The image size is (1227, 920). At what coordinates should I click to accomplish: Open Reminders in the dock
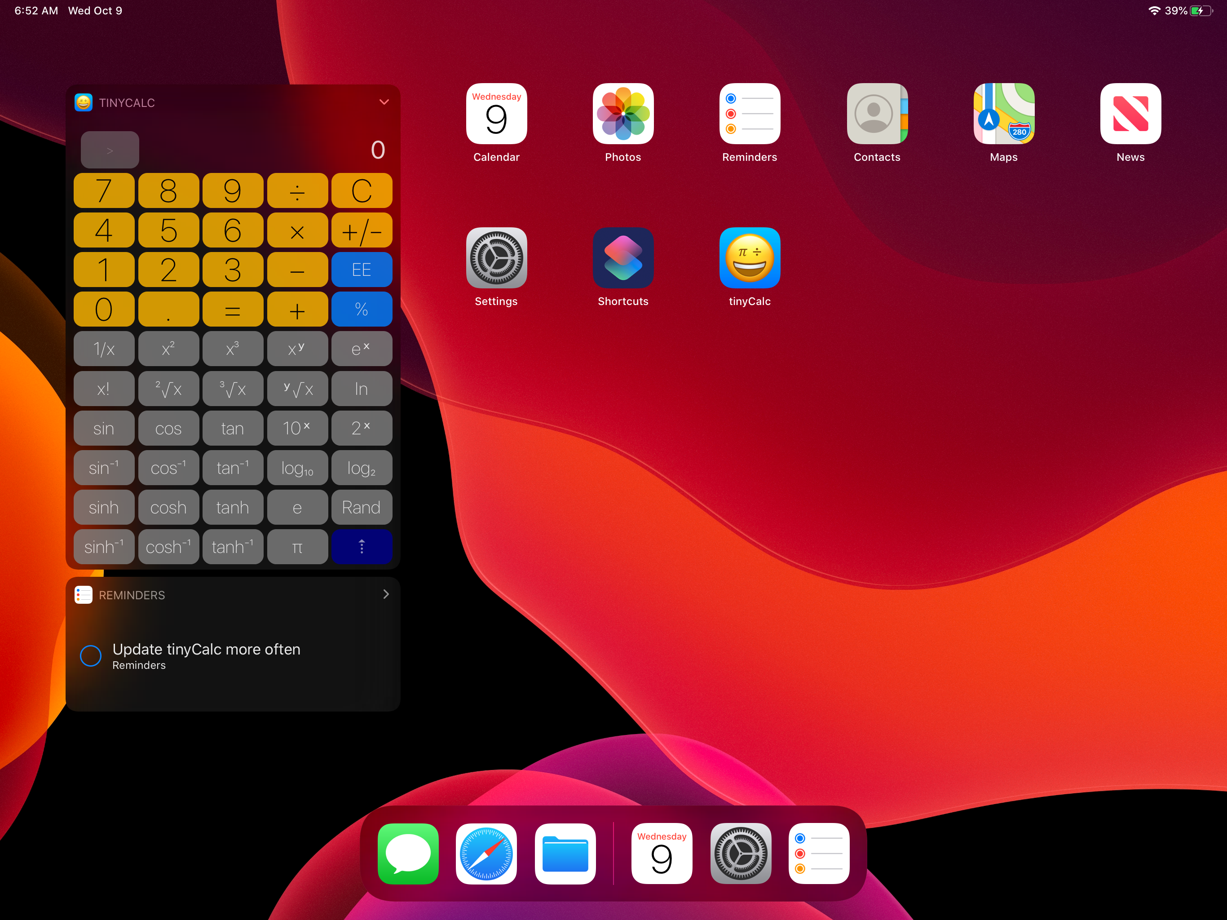click(x=819, y=854)
